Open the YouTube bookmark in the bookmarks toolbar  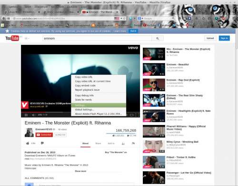(149, 25)
